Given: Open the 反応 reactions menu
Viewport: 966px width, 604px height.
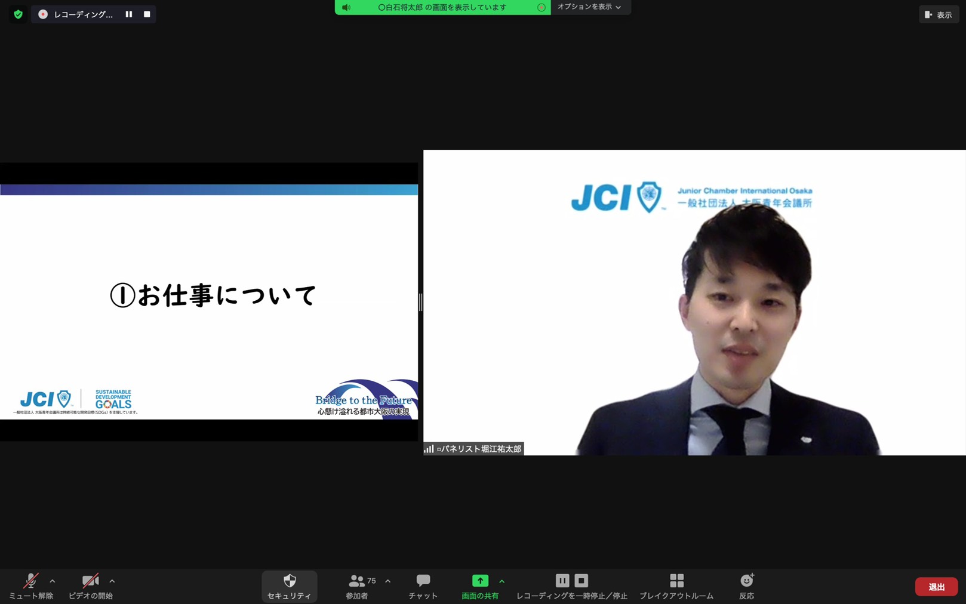Looking at the screenshot, I should (746, 585).
